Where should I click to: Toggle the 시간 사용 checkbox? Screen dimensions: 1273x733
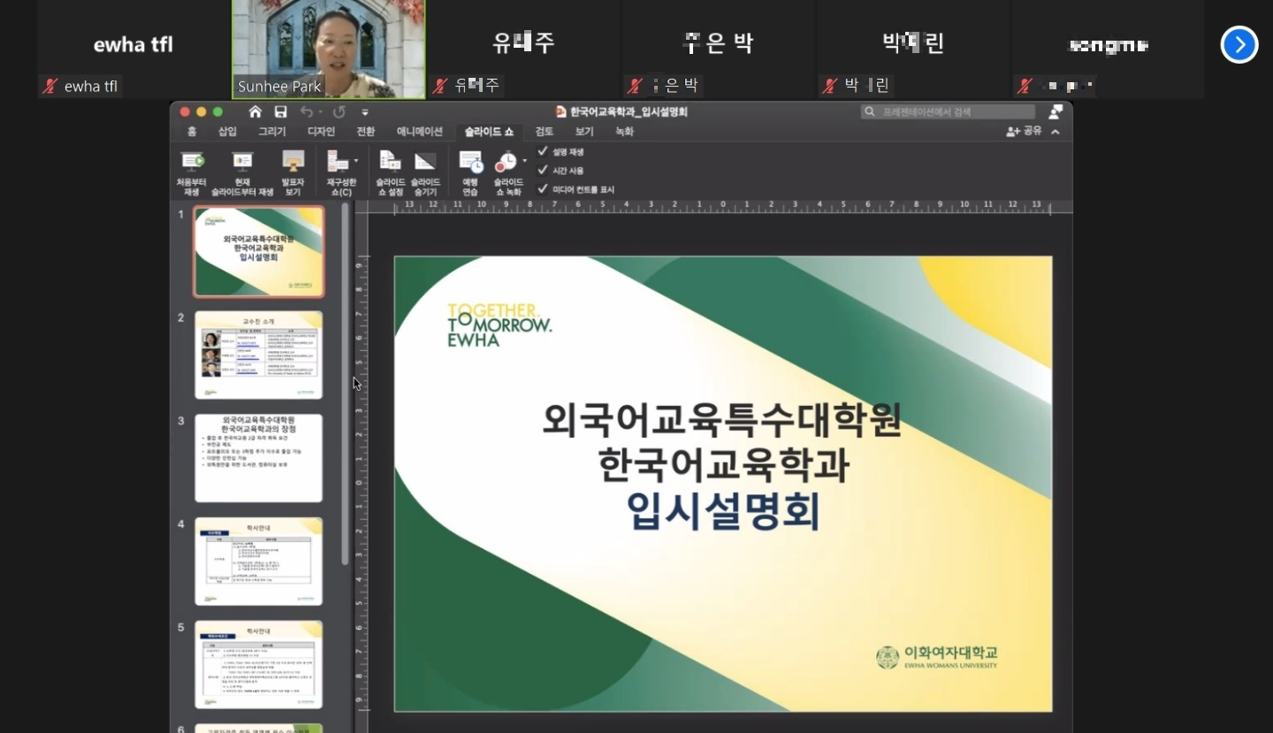pyautogui.click(x=543, y=170)
